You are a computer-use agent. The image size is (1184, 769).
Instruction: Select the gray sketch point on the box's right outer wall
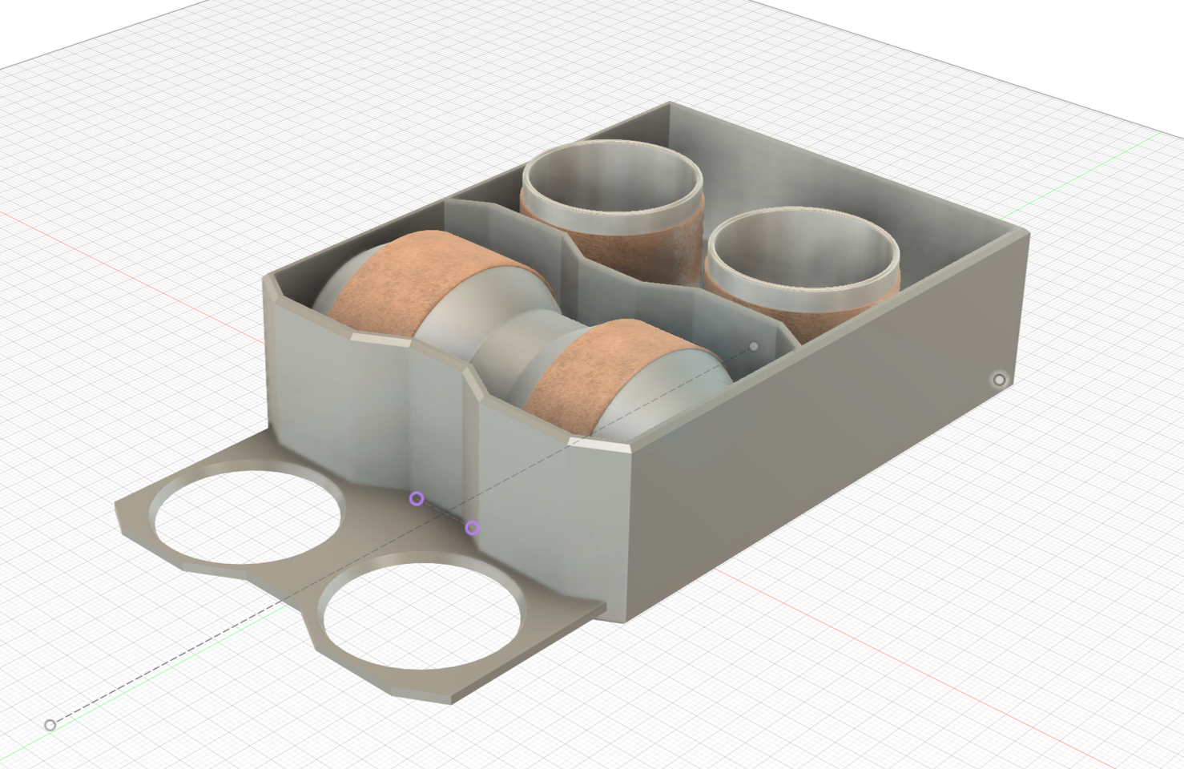point(999,380)
